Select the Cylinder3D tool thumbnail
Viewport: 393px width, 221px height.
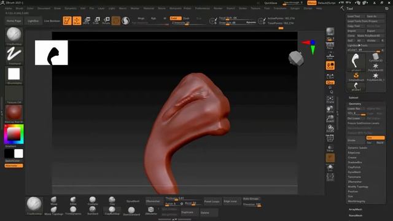[x=375, y=57]
